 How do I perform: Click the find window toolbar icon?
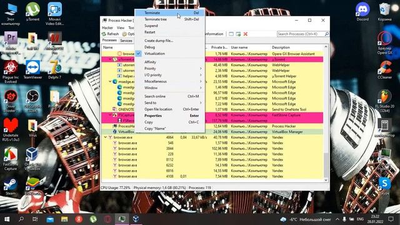pyautogui.click(x=231, y=34)
